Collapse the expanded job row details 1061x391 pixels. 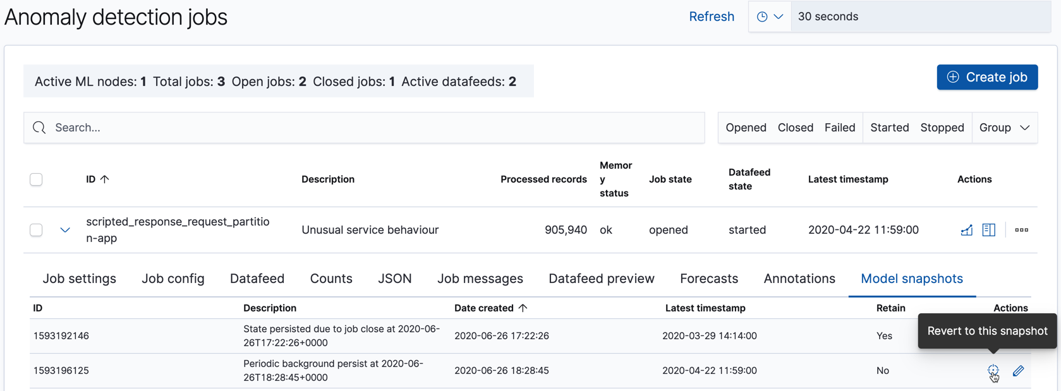[x=65, y=230]
